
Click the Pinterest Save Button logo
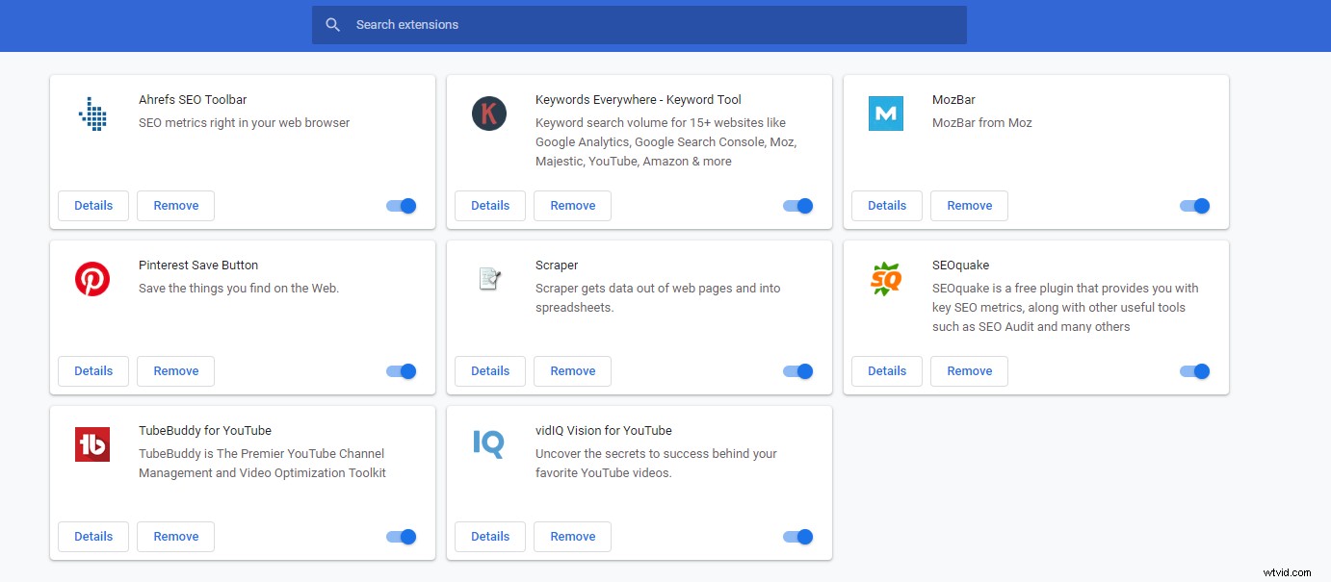click(92, 279)
